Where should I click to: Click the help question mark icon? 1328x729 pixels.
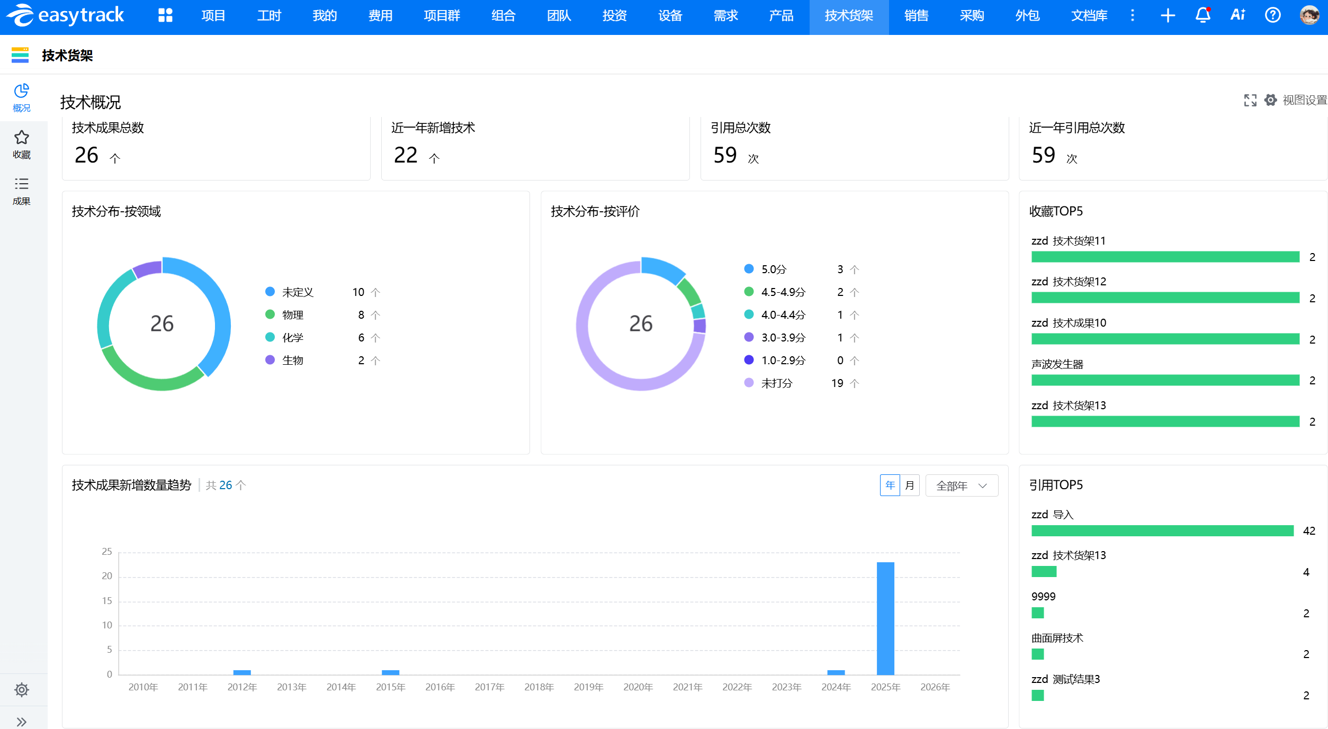click(x=1272, y=15)
